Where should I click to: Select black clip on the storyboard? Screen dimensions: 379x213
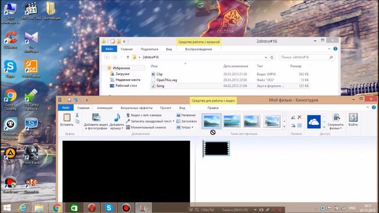coord(216,149)
